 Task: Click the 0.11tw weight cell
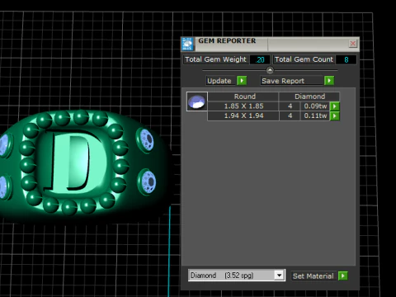(315, 115)
